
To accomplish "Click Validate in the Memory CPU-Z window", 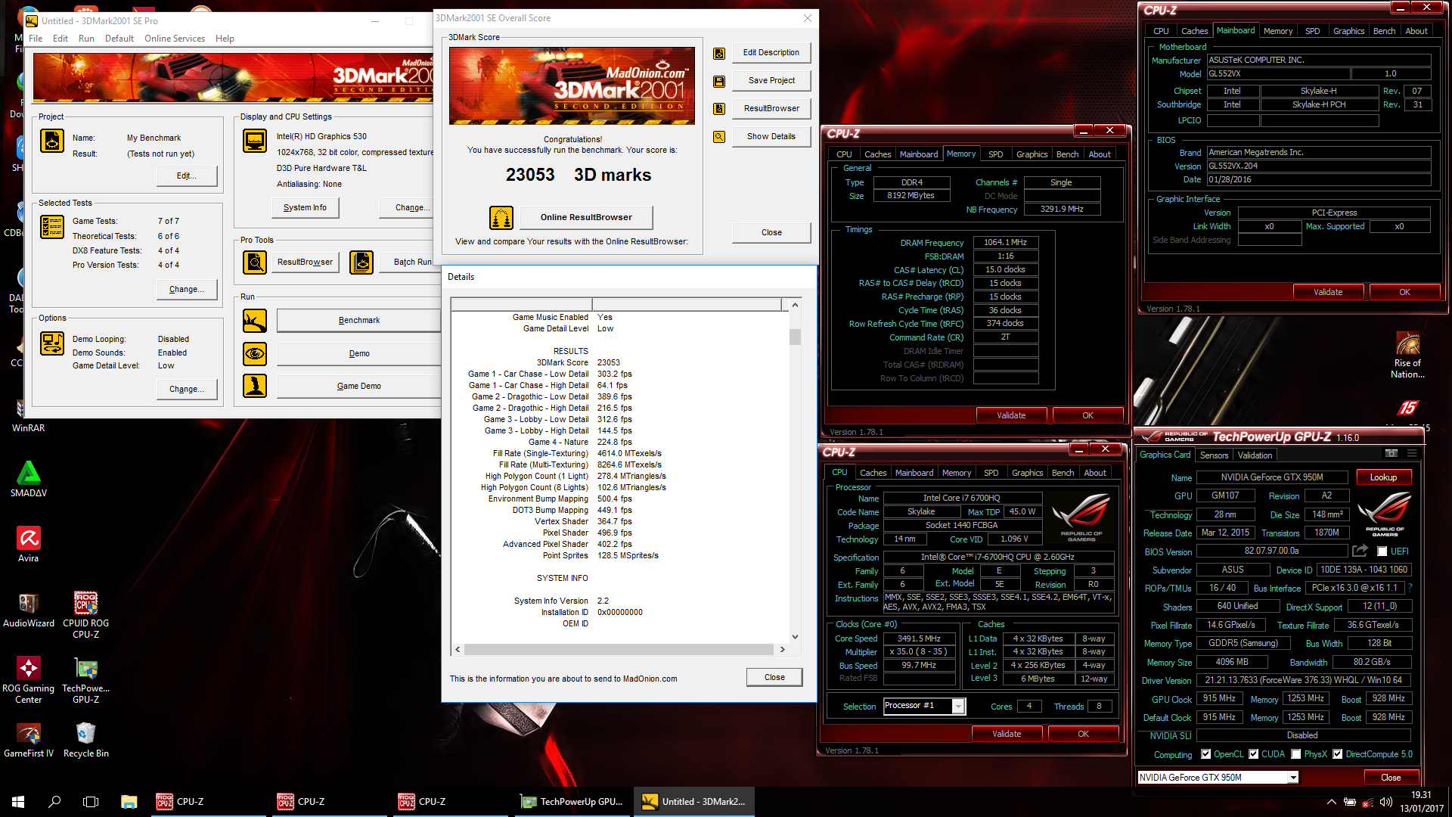I will tap(1011, 415).
